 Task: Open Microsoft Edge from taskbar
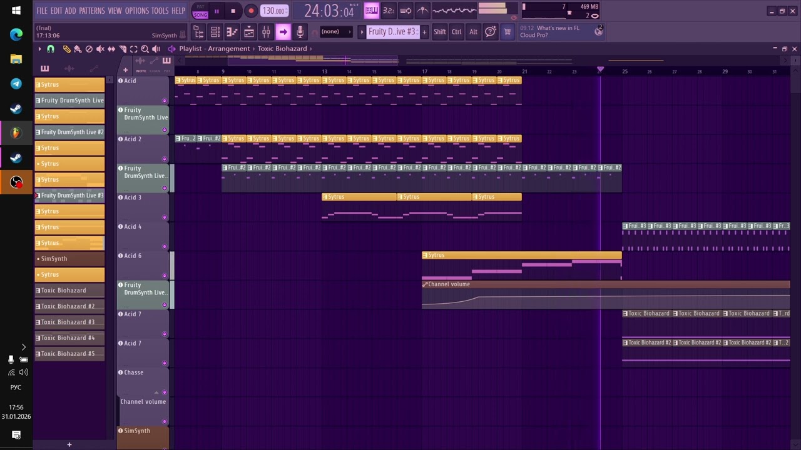point(16,35)
